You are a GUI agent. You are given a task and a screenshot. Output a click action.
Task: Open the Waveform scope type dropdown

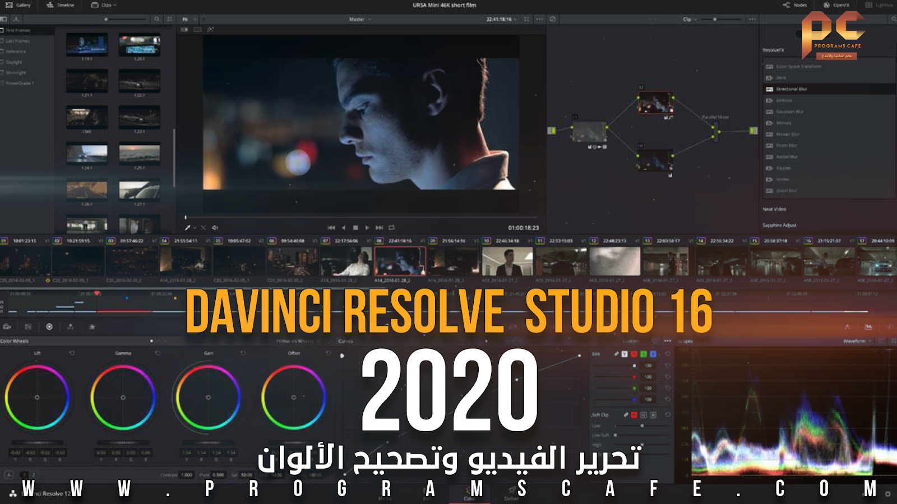[x=858, y=341]
